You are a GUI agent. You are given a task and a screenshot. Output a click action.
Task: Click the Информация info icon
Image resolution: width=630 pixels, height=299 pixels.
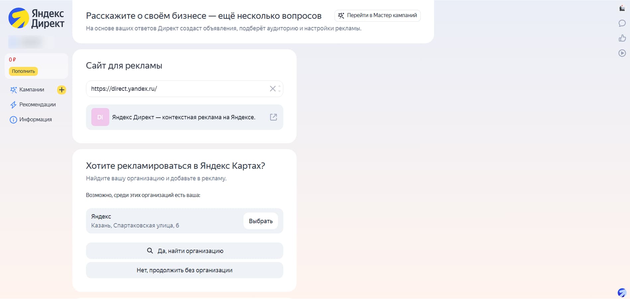pyautogui.click(x=13, y=120)
